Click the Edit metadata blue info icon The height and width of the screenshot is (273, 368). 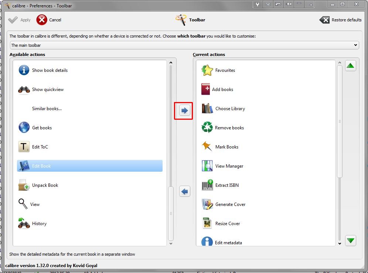pyautogui.click(x=207, y=242)
